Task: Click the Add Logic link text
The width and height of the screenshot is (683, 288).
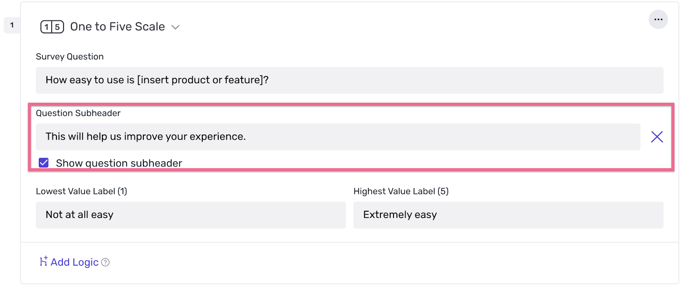Action: [x=74, y=262]
